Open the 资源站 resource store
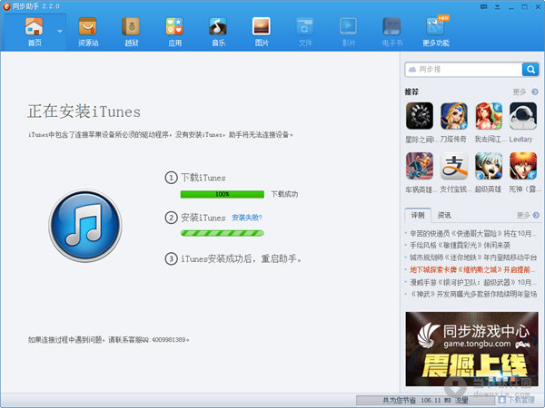 coord(87,32)
